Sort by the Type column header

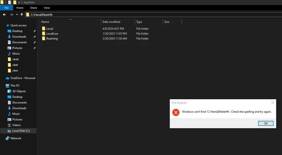pyautogui.click(x=139, y=22)
